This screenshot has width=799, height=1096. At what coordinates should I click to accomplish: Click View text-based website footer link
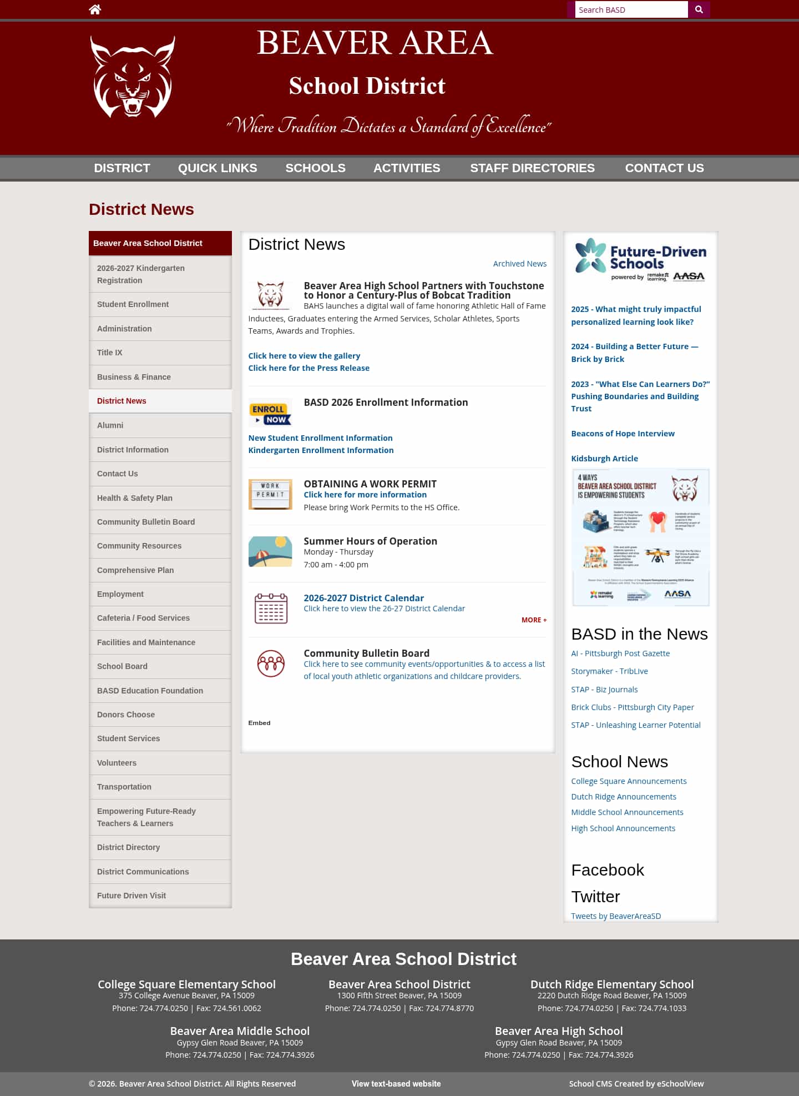pyautogui.click(x=396, y=1084)
